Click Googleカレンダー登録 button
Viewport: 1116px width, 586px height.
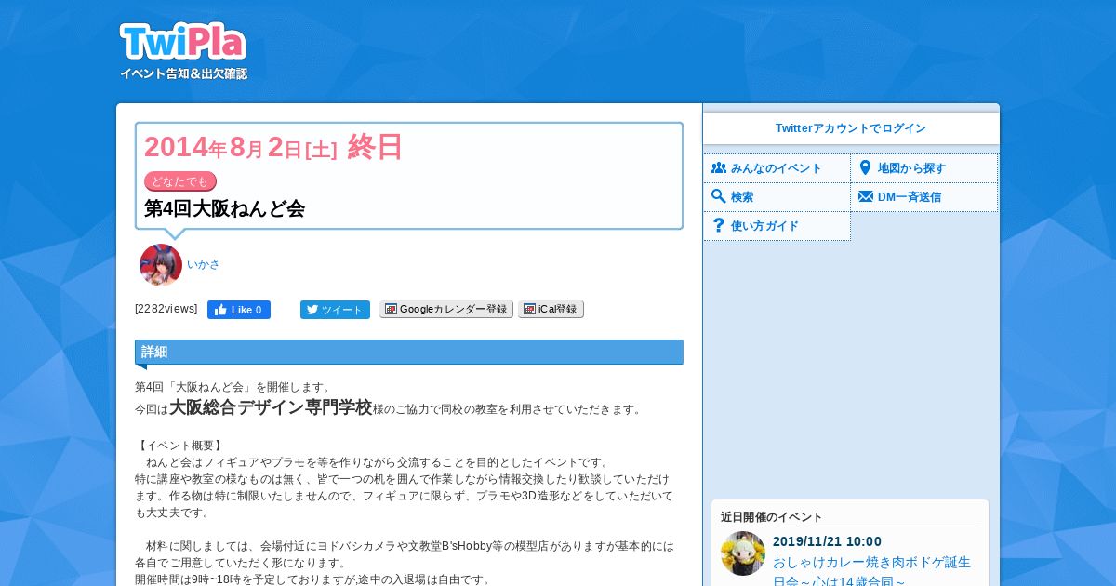pyautogui.click(x=446, y=309)
